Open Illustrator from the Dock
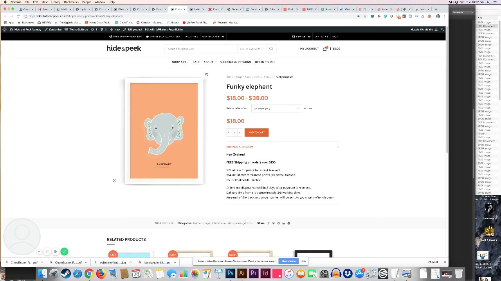The height and width of the screenshot is (281, 501). [242, 274]
